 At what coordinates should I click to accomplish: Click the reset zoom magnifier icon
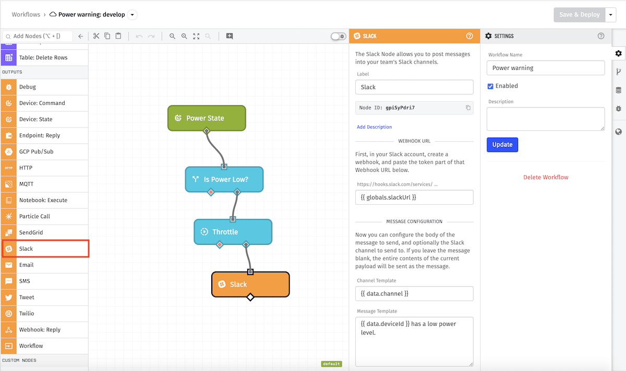coord(208,36)
